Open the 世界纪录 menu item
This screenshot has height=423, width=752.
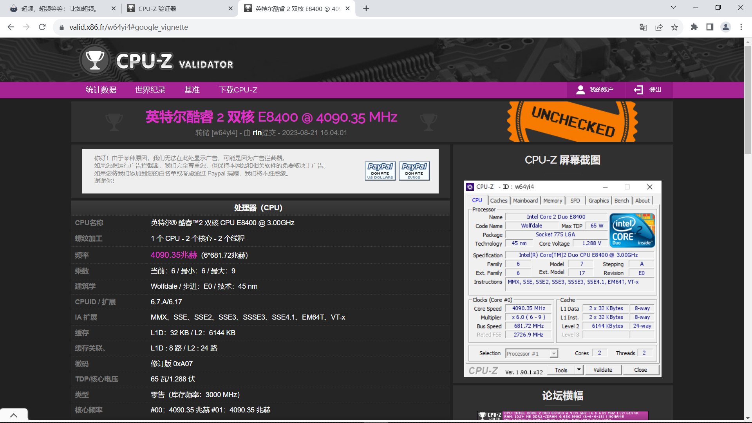(150, 90)
